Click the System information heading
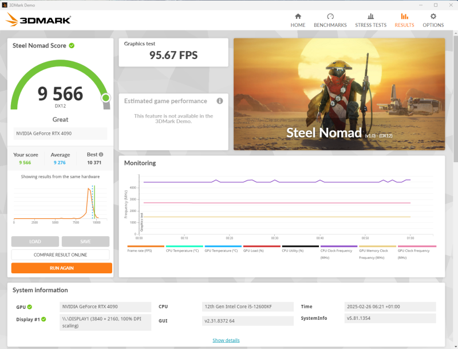 40,290
